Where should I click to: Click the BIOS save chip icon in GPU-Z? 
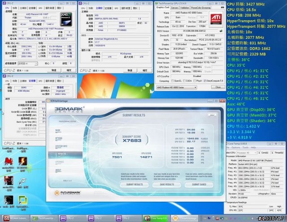221,31
